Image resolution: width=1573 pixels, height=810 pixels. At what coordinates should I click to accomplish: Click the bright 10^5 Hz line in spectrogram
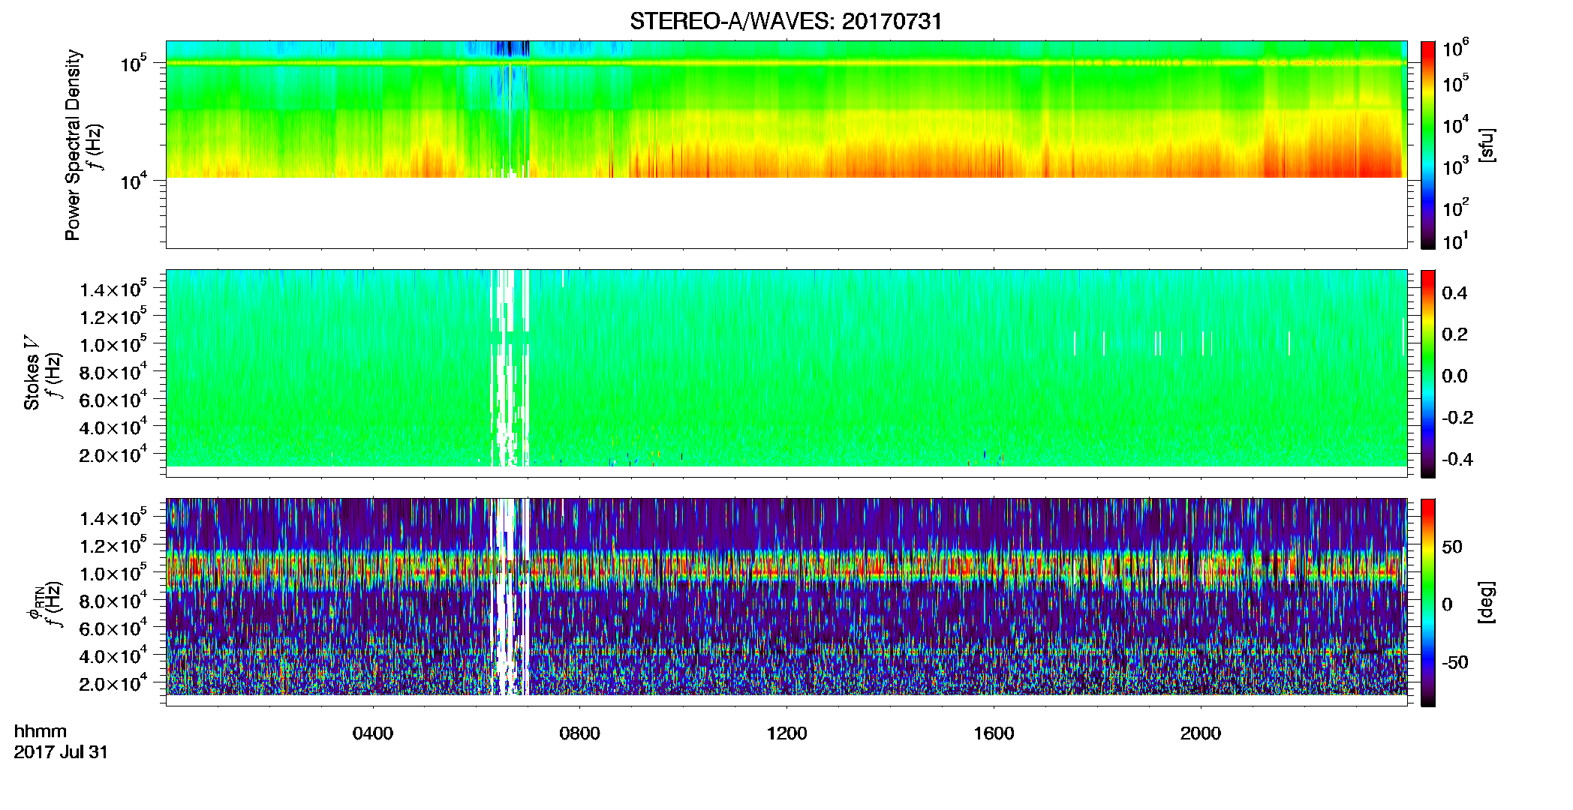[786, 64]
